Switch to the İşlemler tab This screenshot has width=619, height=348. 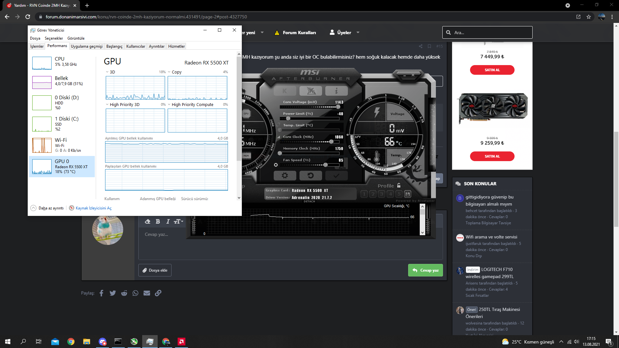click(x=37, y=46)
